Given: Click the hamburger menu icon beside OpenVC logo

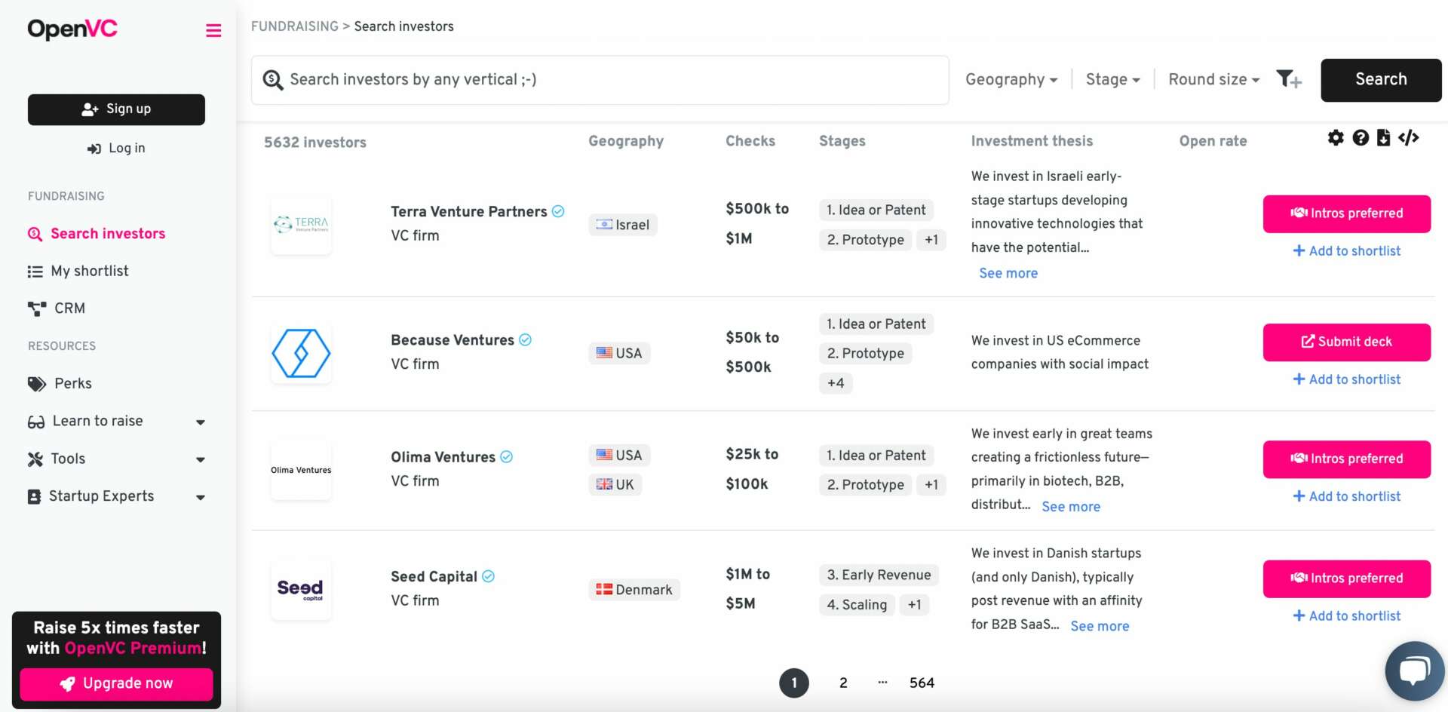Looking at the screenshot, I should [213, 30].
